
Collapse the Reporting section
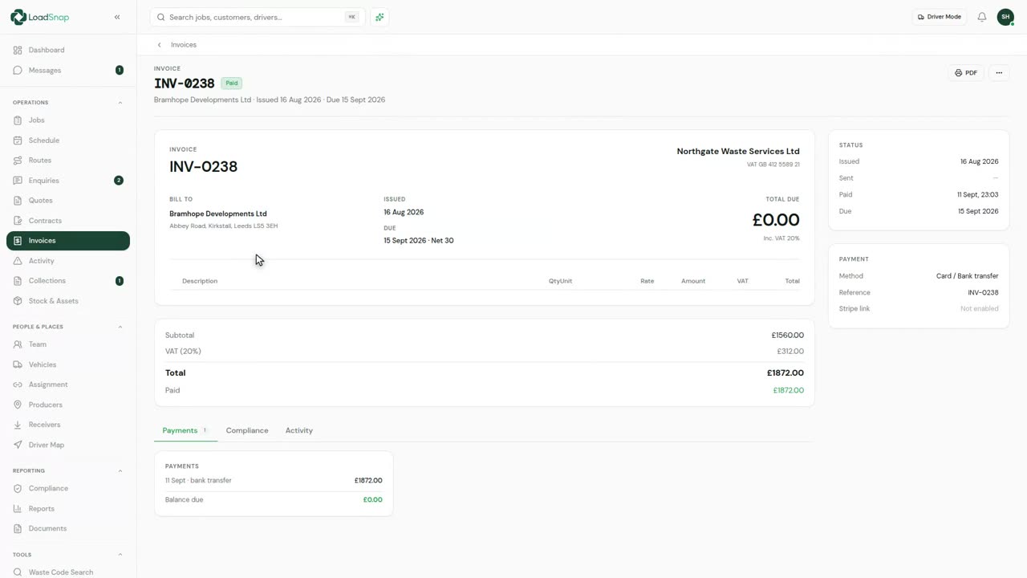click(x=120, y=470)
